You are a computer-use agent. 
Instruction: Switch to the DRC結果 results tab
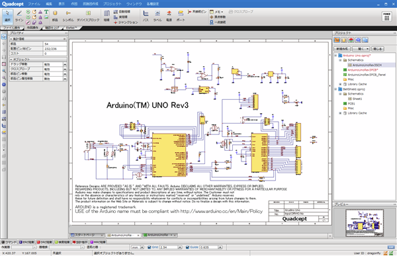[44, 242]
